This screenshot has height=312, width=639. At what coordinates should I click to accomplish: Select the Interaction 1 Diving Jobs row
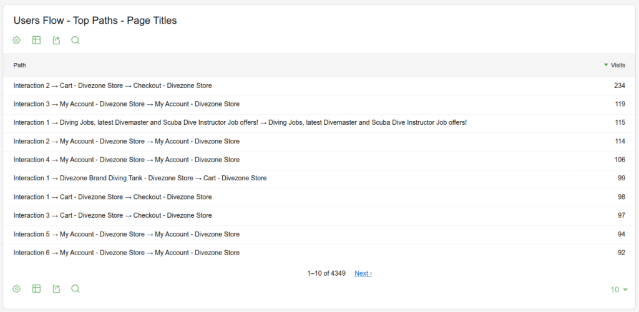coord(319,122)
